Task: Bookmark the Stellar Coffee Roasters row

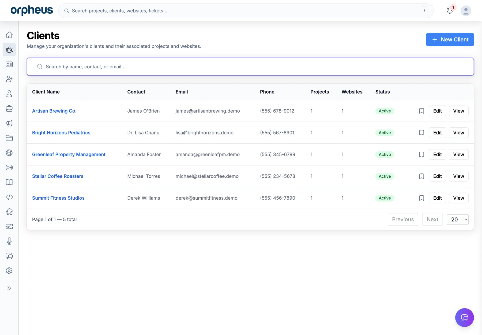Action: pyautogui.click(x=421, y=176)
